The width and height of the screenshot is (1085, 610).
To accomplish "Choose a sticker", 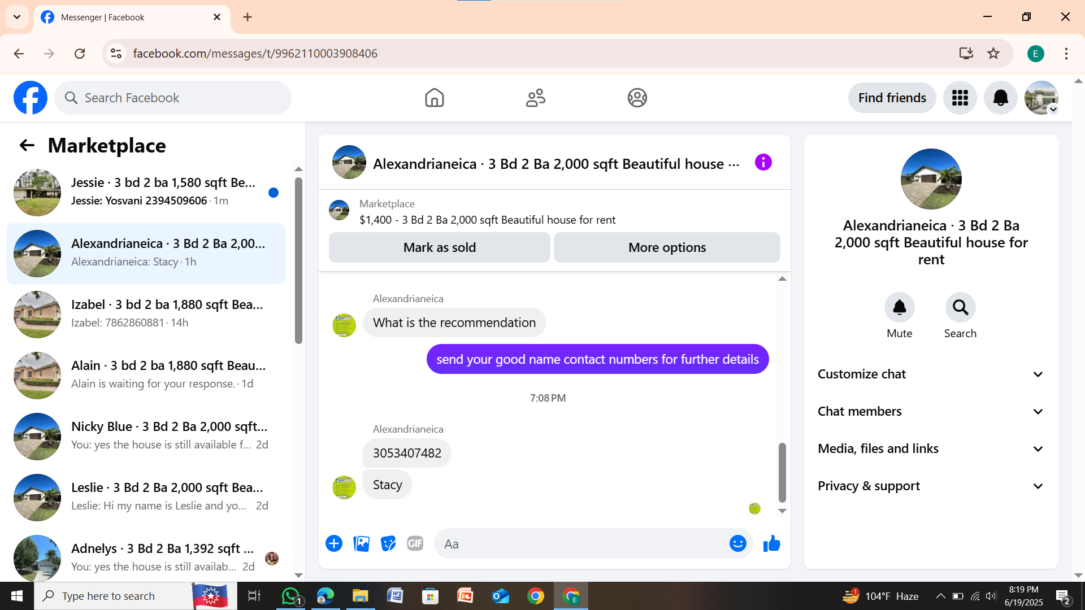I will pyautogui.click(x=388, y=543).
